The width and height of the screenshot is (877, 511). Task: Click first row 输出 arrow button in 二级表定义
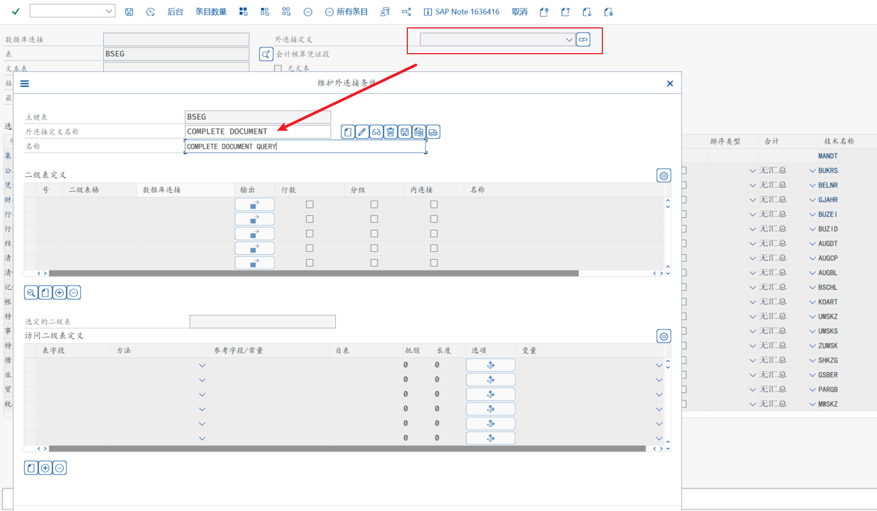[255, 205]
